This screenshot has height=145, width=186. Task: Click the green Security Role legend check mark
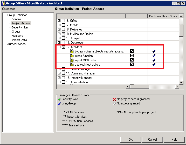pyautogui.click(x=59, y=99)
